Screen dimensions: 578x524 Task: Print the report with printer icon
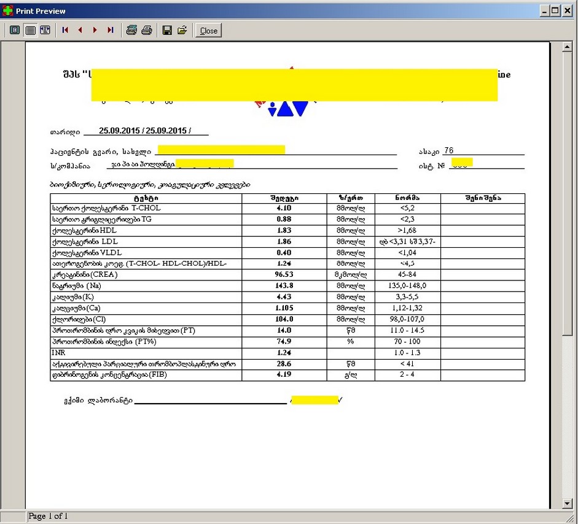pyautogui.click(x=147, y=30)
